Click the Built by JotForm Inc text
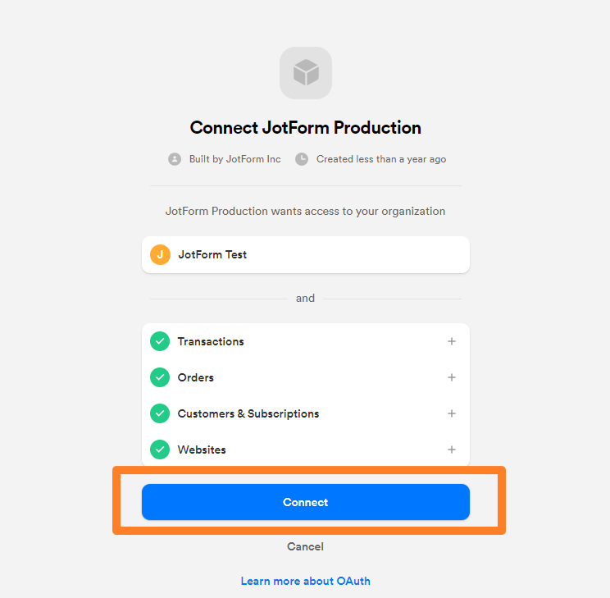The width and height of the screenshot is (610, 598). pos(234,159)
